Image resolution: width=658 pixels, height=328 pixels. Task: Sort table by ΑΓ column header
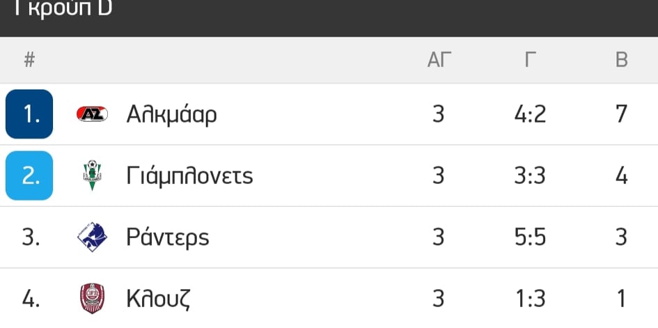[x=439, y=60]
